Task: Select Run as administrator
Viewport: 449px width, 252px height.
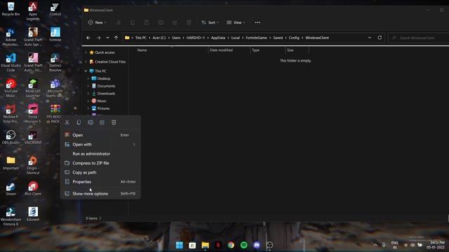Action: [x=100, y=154]
